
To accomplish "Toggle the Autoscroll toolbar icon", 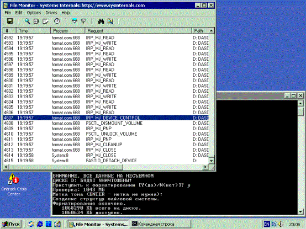I will pyautogui.click(x=36, y=21).
